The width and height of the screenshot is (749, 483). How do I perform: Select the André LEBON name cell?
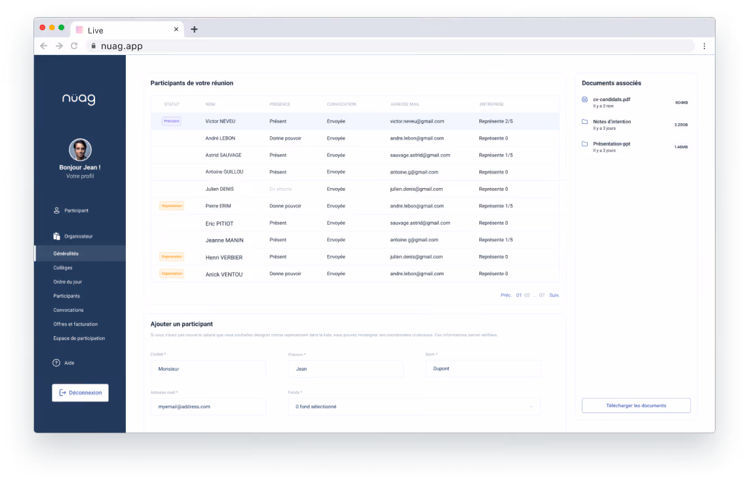pyautogui.click(x=220, y=138)
